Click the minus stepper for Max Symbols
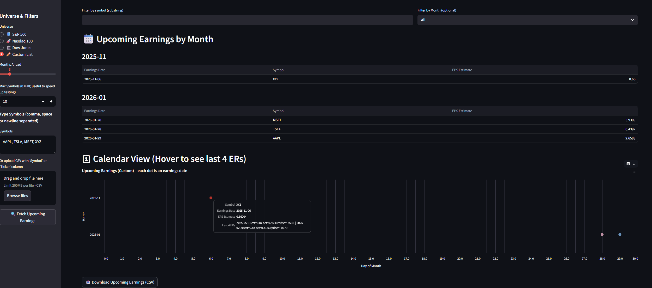Image resolution: width=652 pixels, height=288 pixels. coord(43,101)
